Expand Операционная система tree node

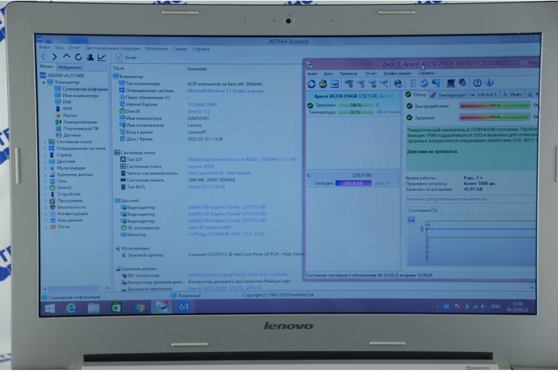[x=45, y=148]
